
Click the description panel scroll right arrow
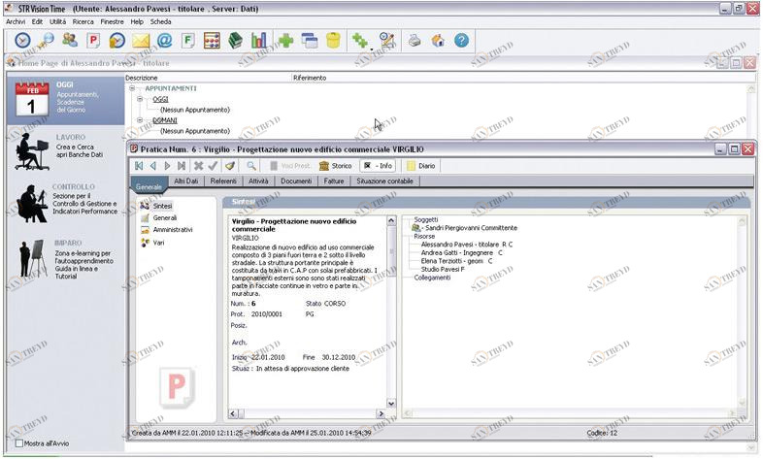tap(381, 413)
